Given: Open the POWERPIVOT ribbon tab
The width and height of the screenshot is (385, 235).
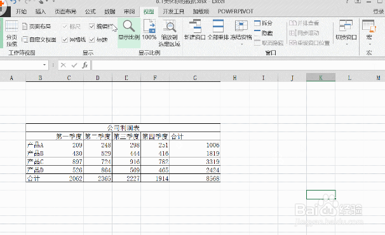Looking at the screenshot, I should click(x=236, y=11).
